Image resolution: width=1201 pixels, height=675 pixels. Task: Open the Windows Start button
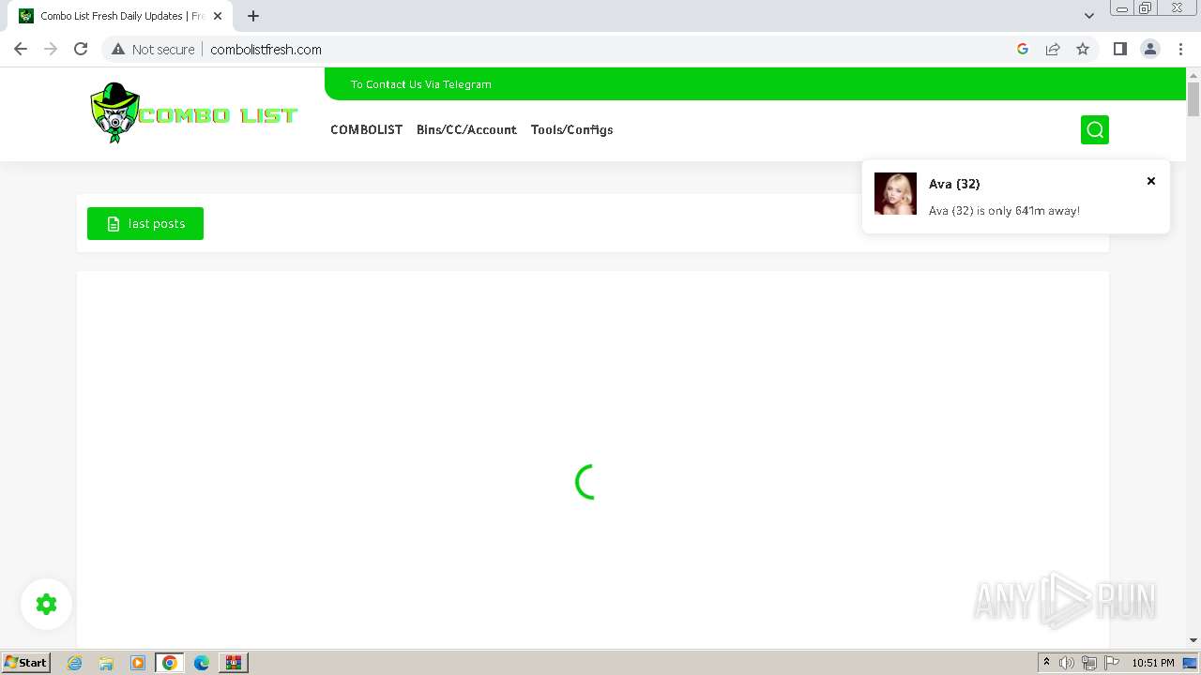click(26, 663)
